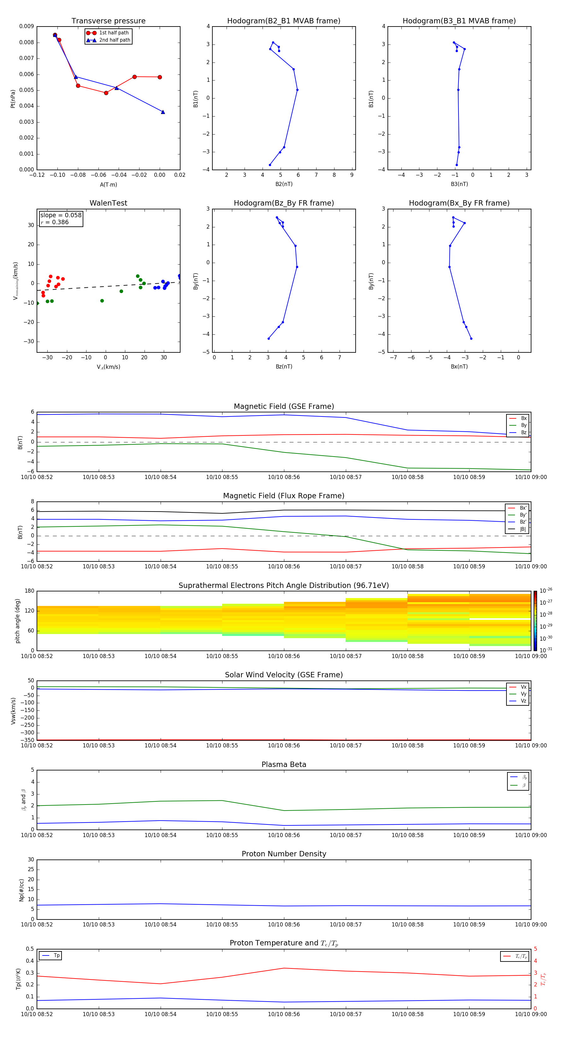Select the 'Hodogram(Bx_By FR frame)' title

(x=459, y=203)
